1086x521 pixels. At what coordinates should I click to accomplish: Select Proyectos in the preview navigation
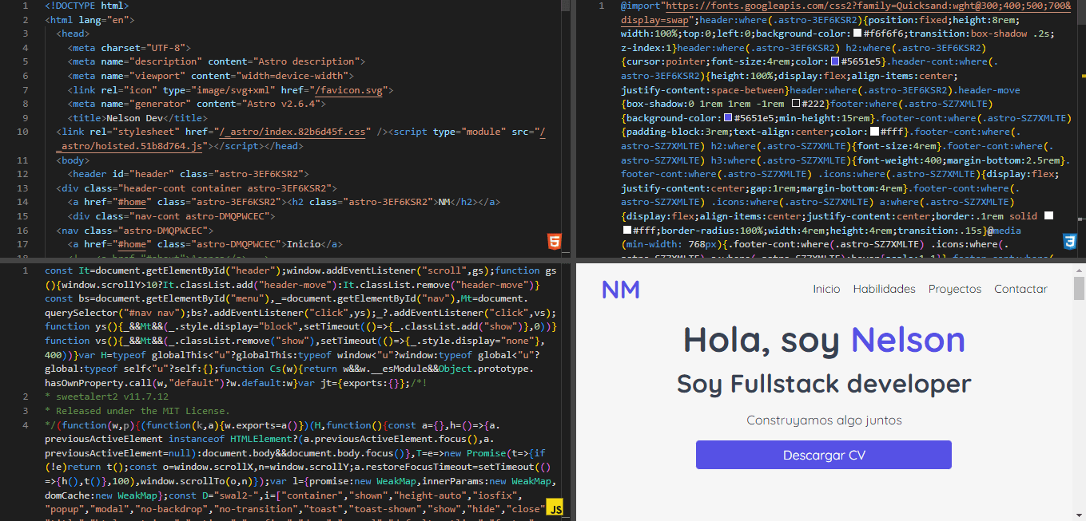tap(955, 289)
